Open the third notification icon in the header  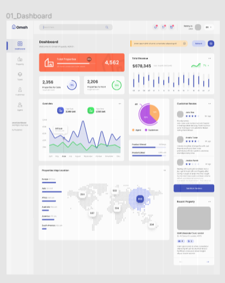coord(171,27)
